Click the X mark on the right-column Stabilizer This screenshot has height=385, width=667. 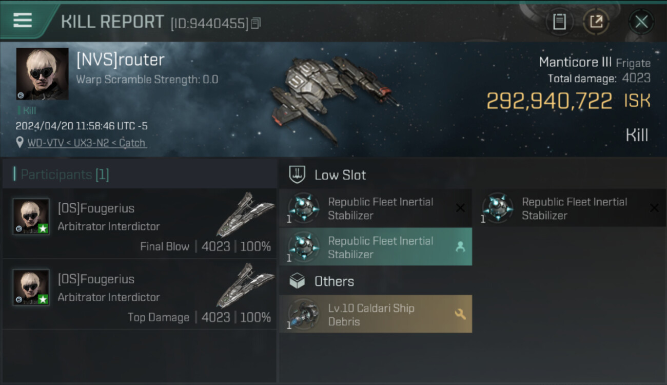coord(654,208)
